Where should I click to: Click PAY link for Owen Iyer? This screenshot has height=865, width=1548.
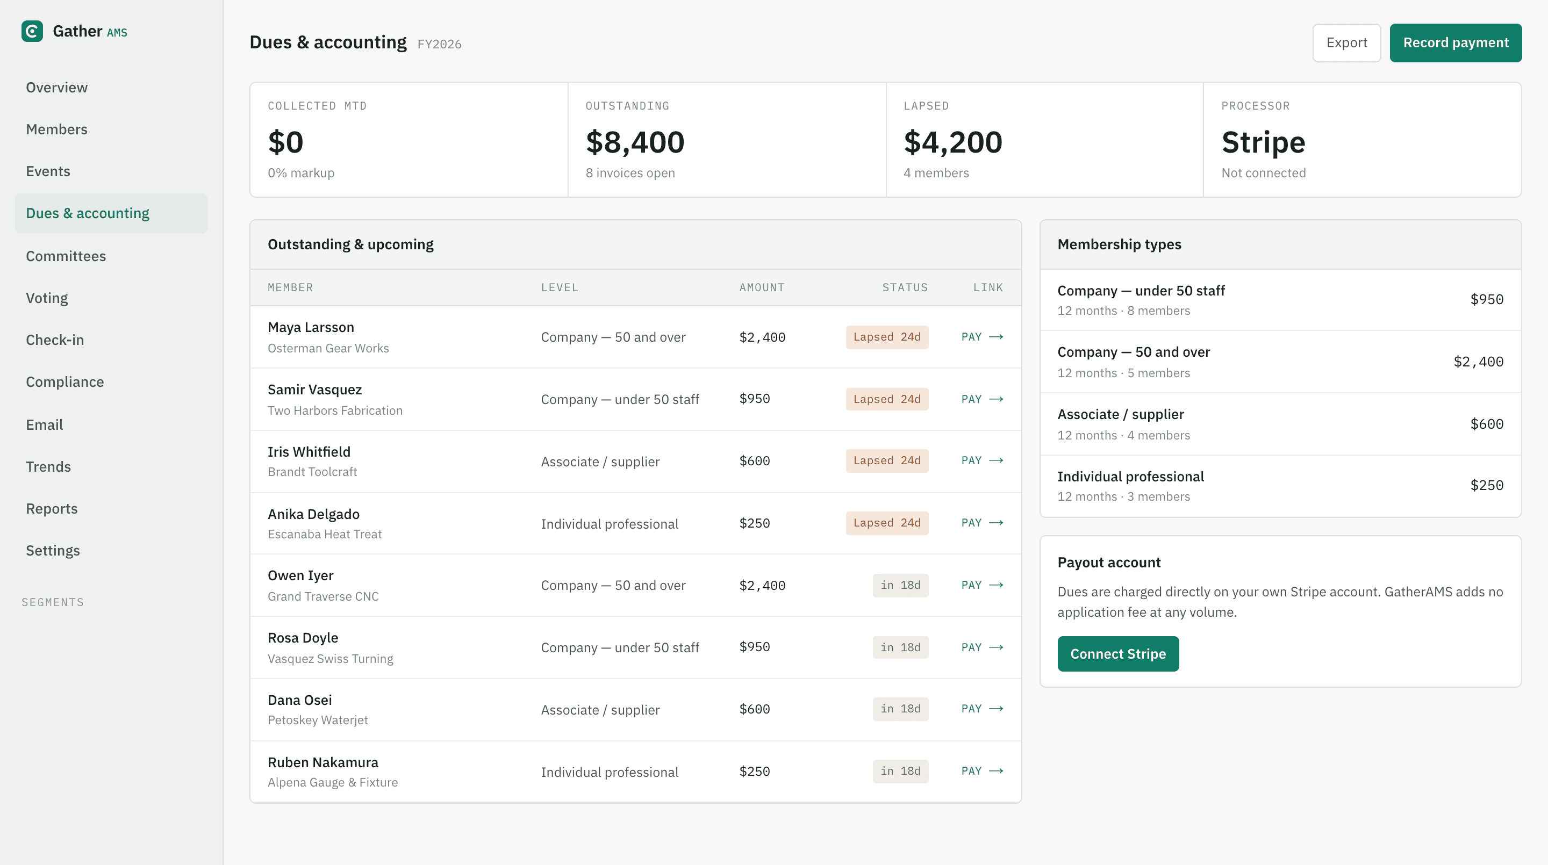pyautogui.click(x=982, y=585)
